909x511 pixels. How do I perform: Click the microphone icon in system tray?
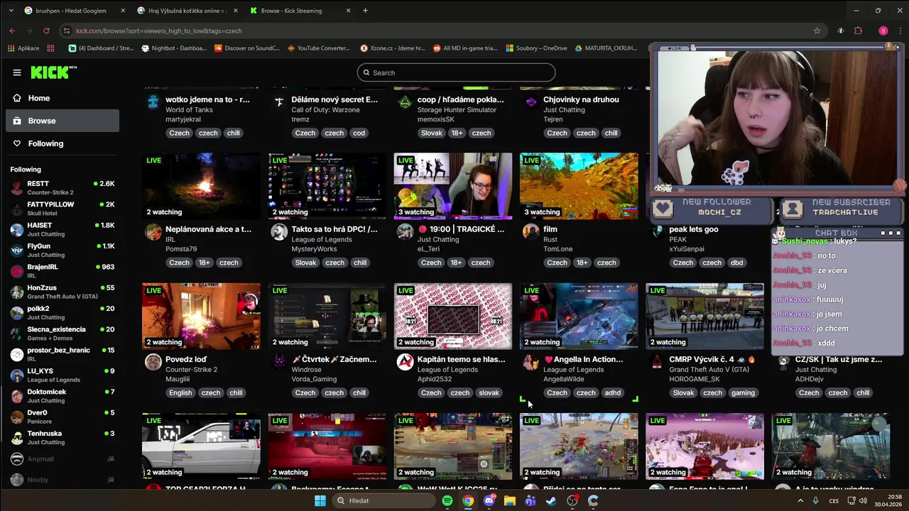click(x=815, y=500)
